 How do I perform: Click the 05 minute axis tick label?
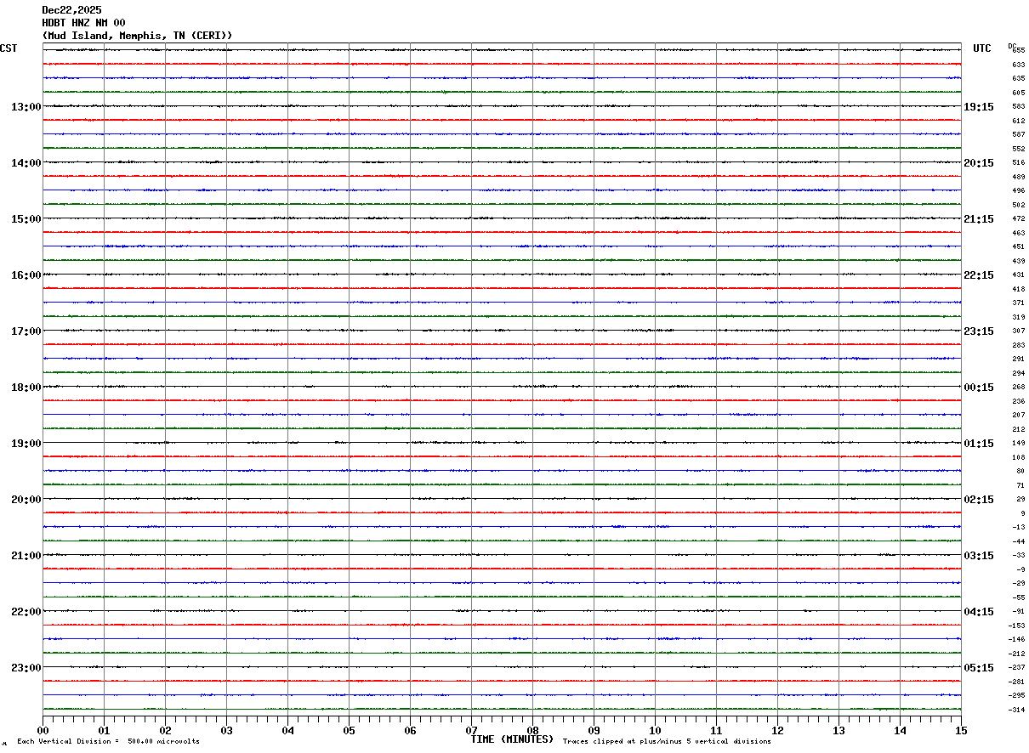click(x=350, y=730)
